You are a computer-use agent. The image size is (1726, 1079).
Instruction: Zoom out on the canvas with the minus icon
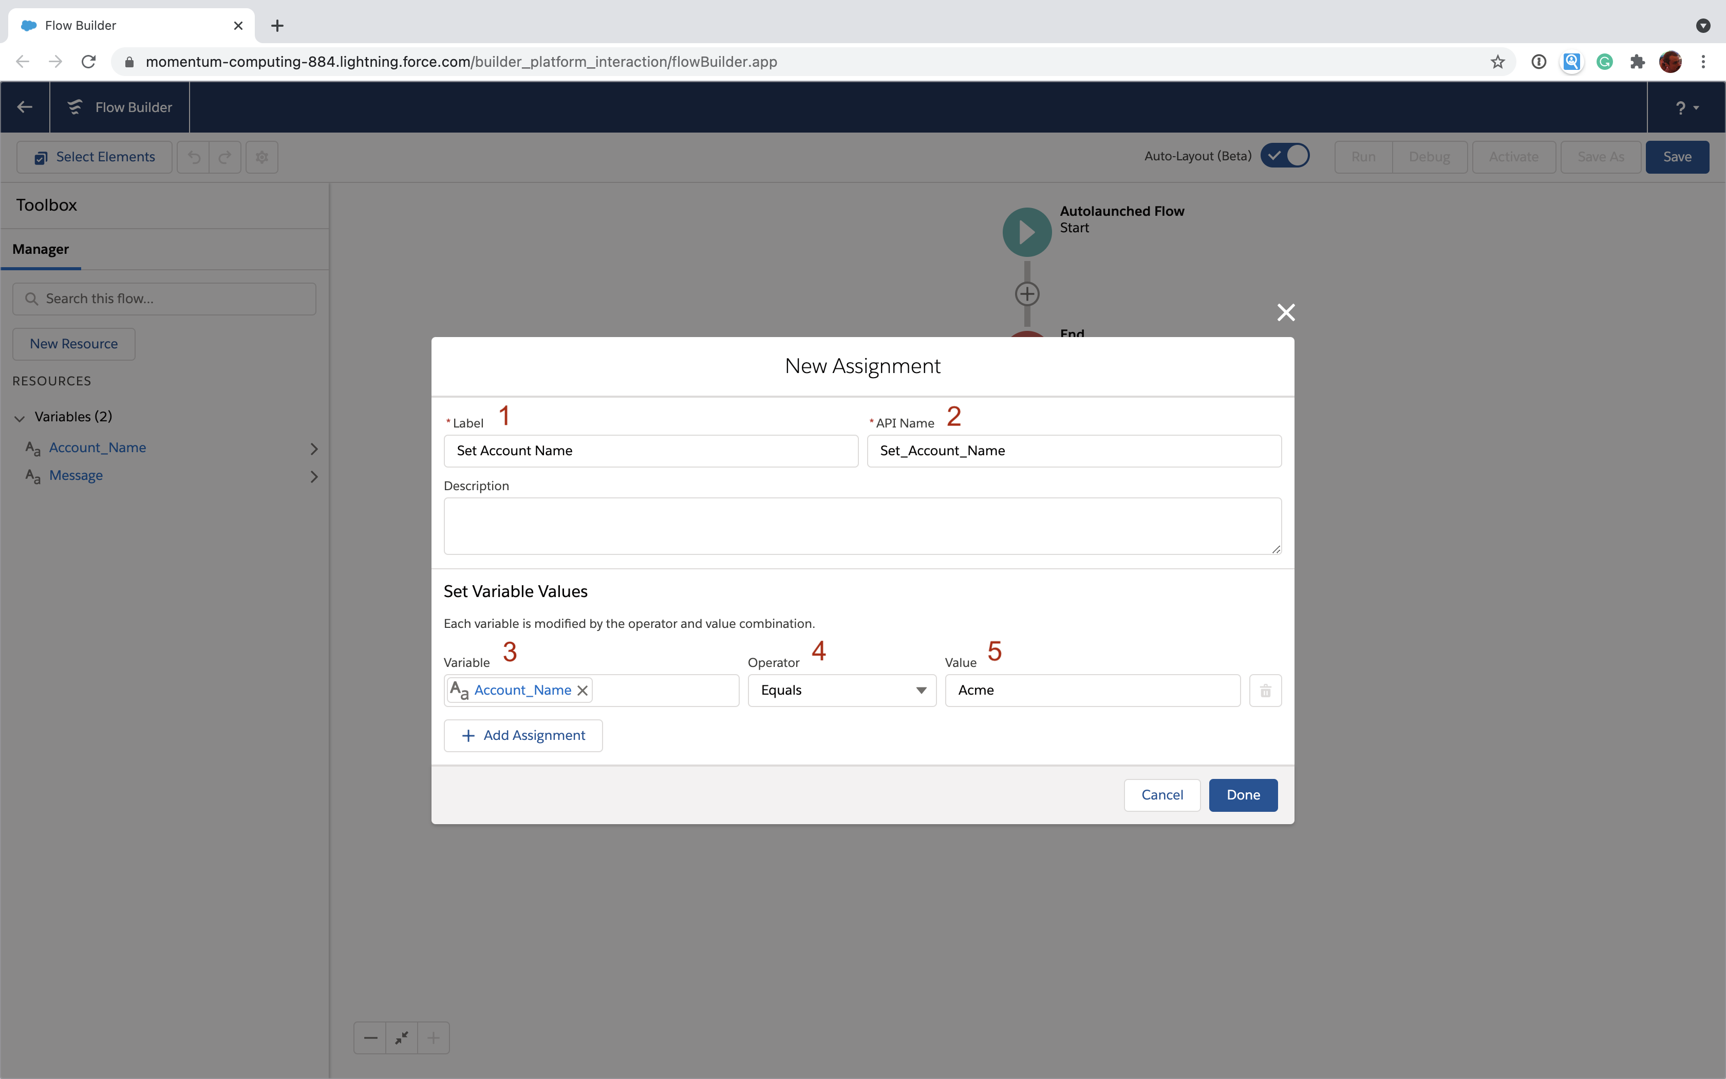click(369, 1037)
